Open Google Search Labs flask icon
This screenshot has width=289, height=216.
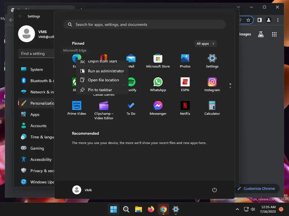tap(260, 34)
